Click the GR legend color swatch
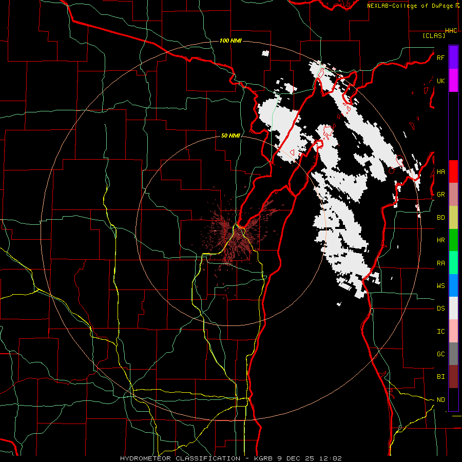 [453, 195]
